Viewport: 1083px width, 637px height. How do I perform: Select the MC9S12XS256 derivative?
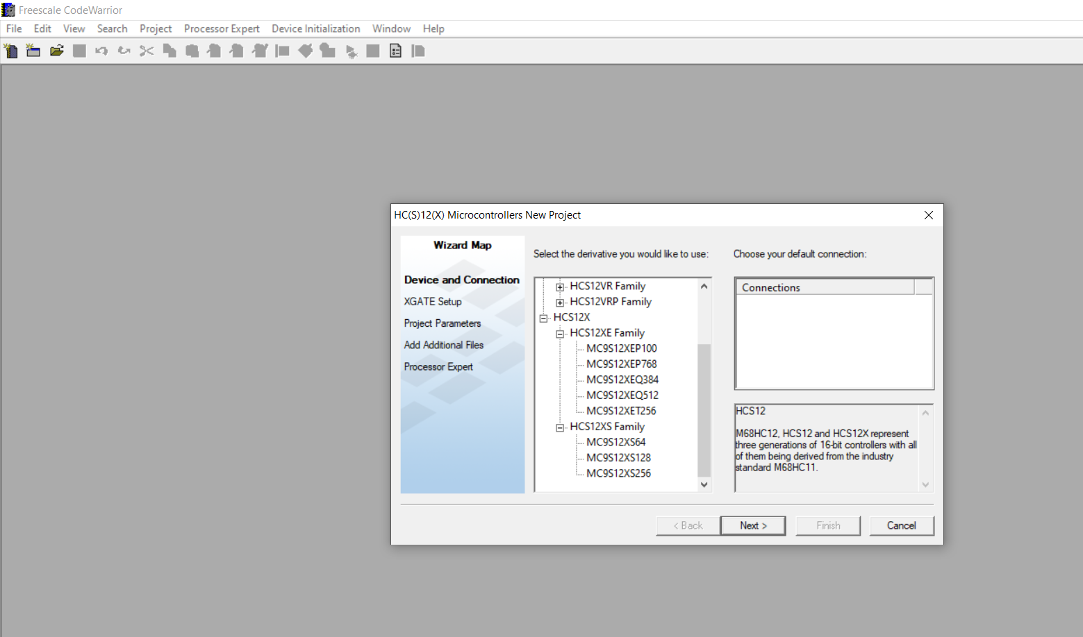[x=618, y=473]
